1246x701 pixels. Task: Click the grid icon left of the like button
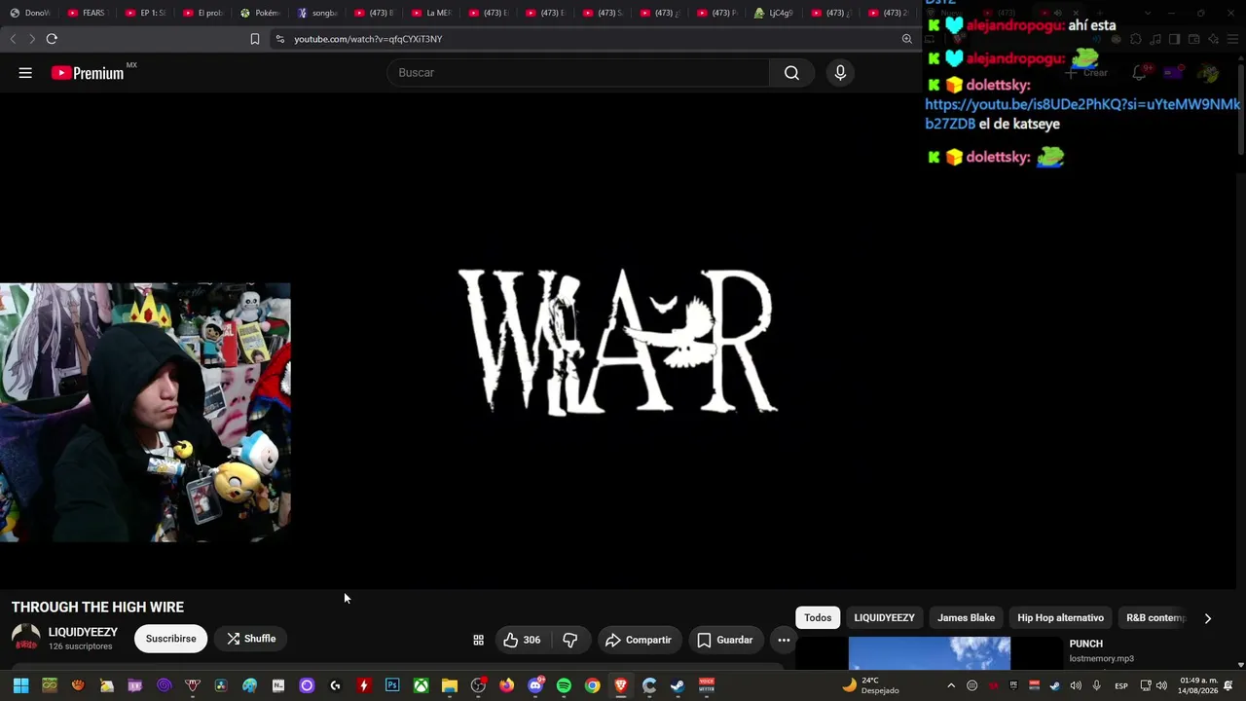pyautogui.click(x=478, y=640)
